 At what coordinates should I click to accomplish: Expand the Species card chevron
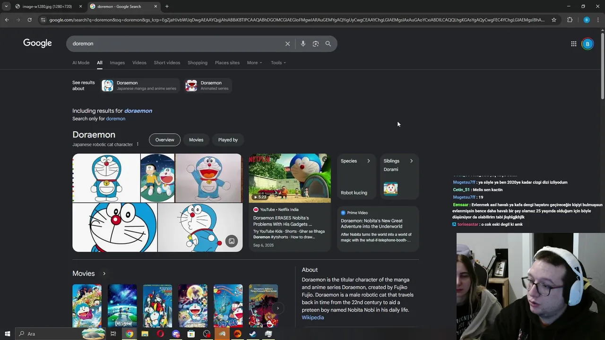point(369,161)
